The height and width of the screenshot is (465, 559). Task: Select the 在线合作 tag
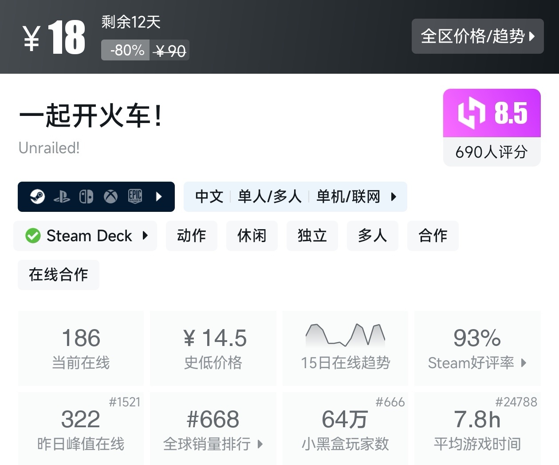[58, 274]
